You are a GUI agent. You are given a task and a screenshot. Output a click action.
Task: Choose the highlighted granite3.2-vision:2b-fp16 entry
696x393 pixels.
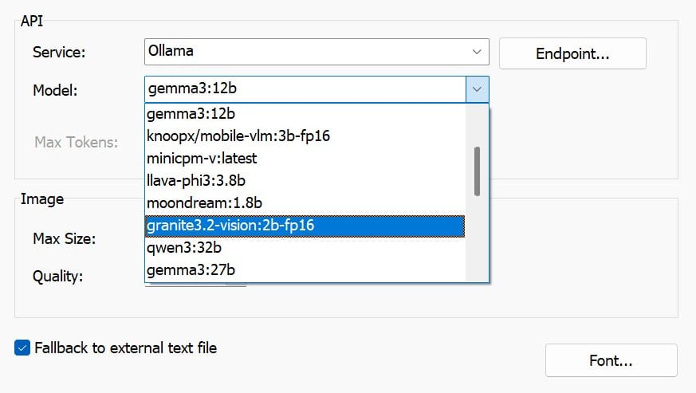(x=305, y=226)
